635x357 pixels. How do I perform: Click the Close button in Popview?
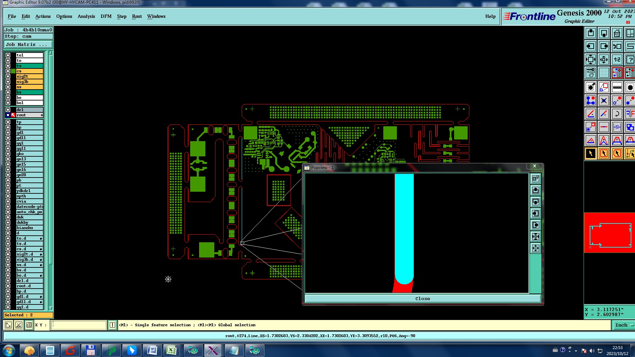click(x=422, y=299)
